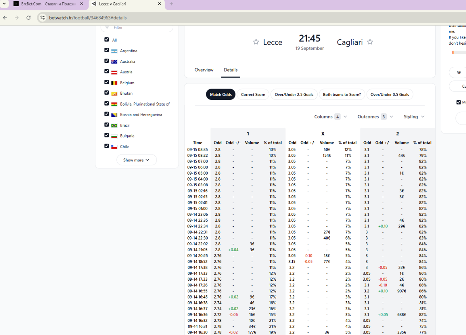Click the browser back arrow

[5, 18]
